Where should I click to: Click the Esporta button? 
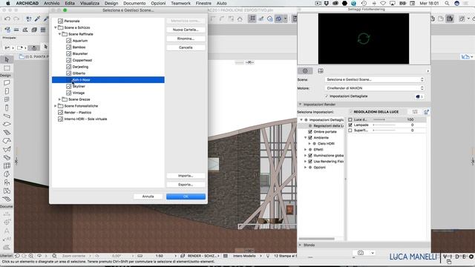(x=186, y=185)
